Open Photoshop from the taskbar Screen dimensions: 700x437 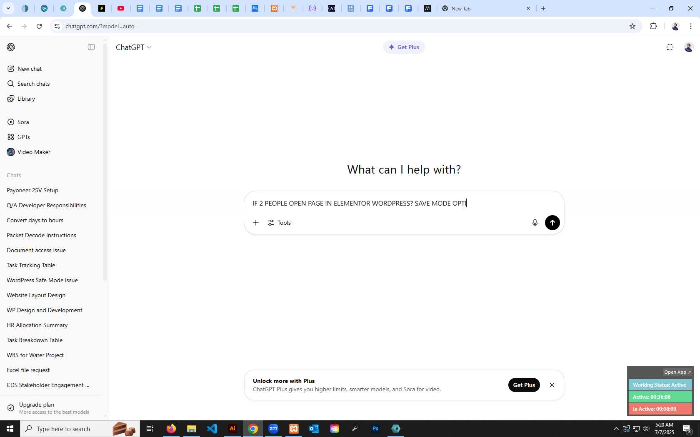[x=375, y=429]
